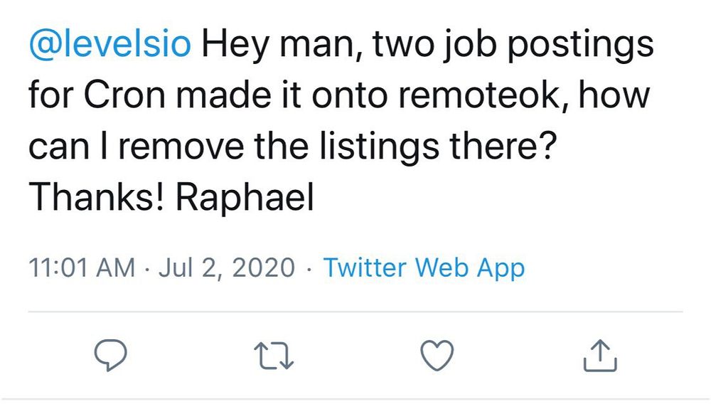The image size is (711, 409).
Task: Retweet this post using the arrows icon
Action: pyautogui.click(x=274, y=356)
